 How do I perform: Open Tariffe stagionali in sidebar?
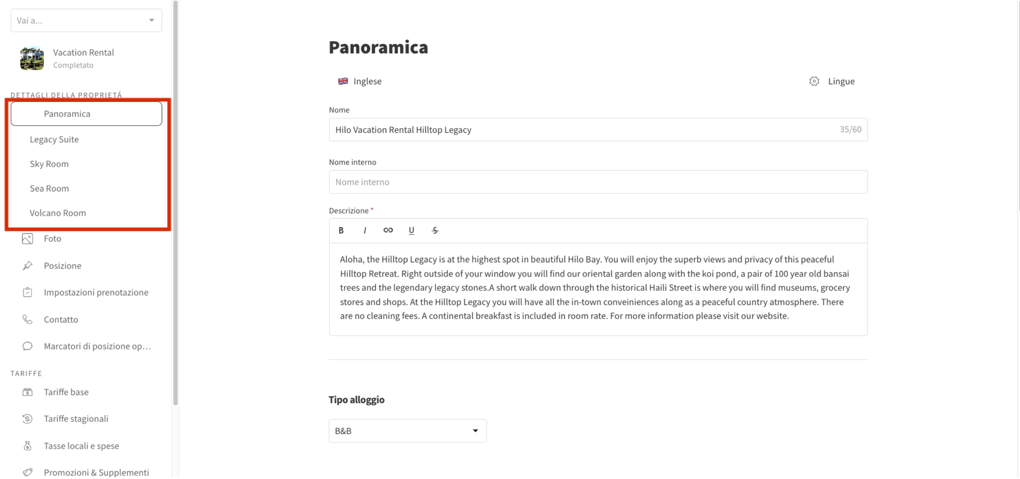pos(76,418)
